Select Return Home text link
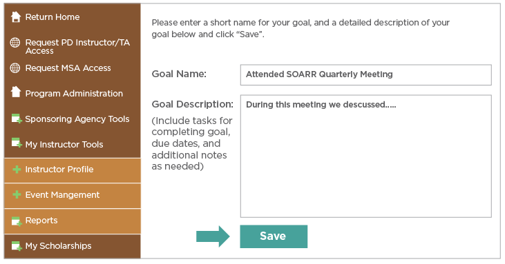 53,17
